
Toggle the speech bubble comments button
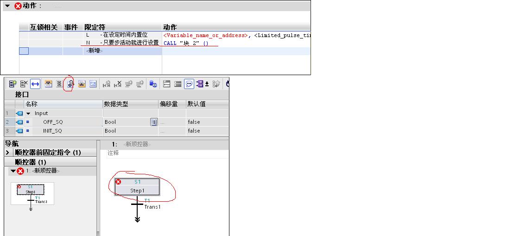(189, 84)
